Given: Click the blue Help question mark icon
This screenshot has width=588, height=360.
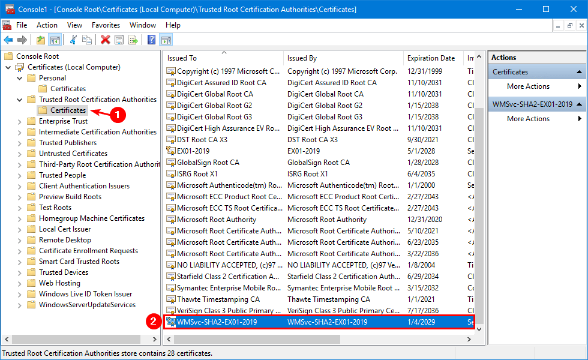Looking at the screenshot, I should point(152,40).
